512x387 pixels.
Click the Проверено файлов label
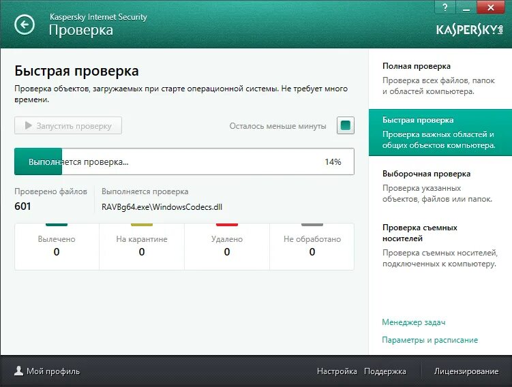coord(50,191)
